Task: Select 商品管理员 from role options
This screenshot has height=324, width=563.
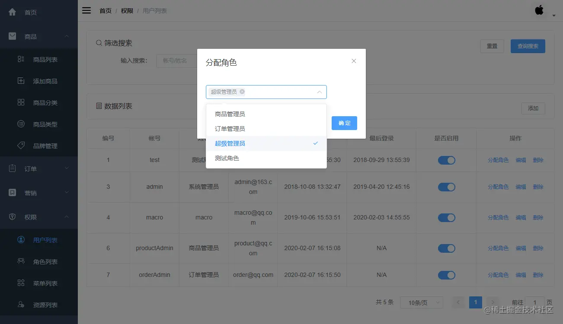Action: pos(266,114)
